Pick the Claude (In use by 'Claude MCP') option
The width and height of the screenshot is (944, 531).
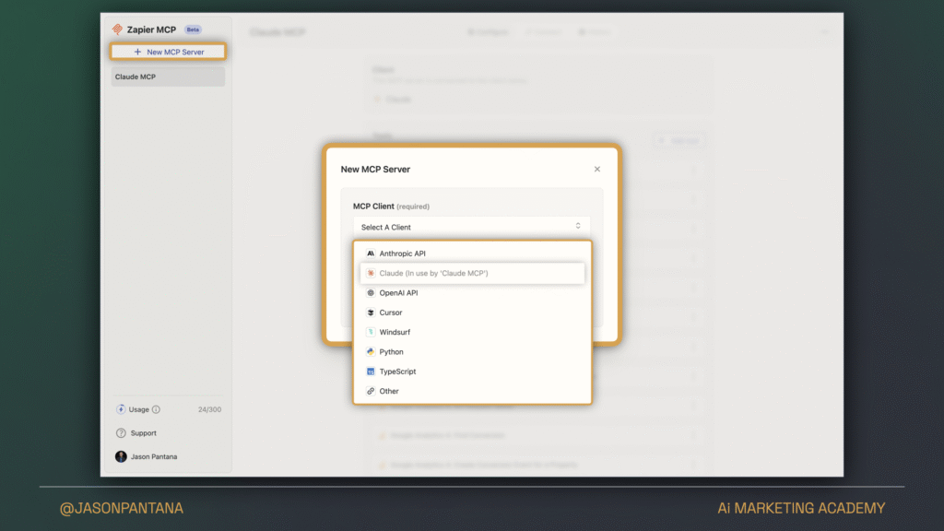(472, 273)
